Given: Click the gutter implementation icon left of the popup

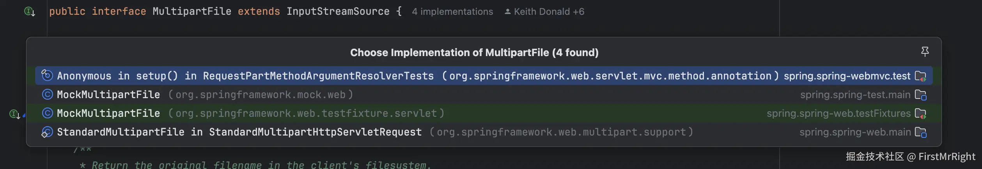Looking at the screenshot, I should pos(15,114).
